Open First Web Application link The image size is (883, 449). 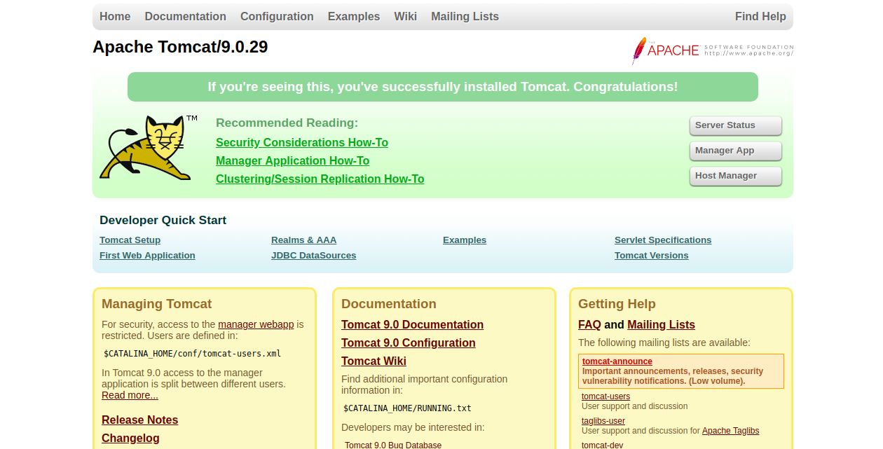pyautogui.click(x=147, y=256)
